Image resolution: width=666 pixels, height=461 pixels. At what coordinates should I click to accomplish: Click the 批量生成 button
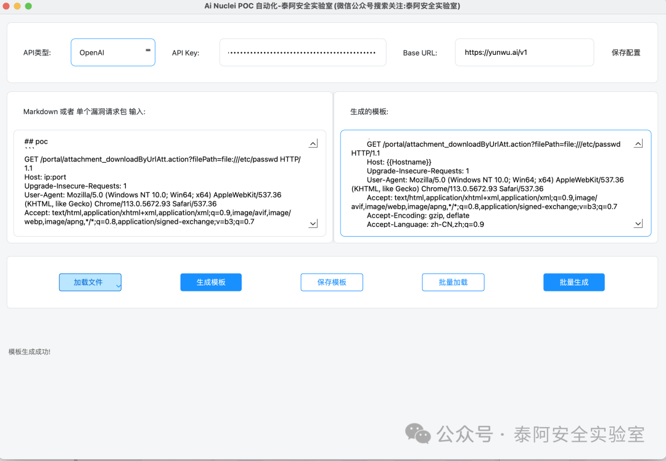coord(574,282)
